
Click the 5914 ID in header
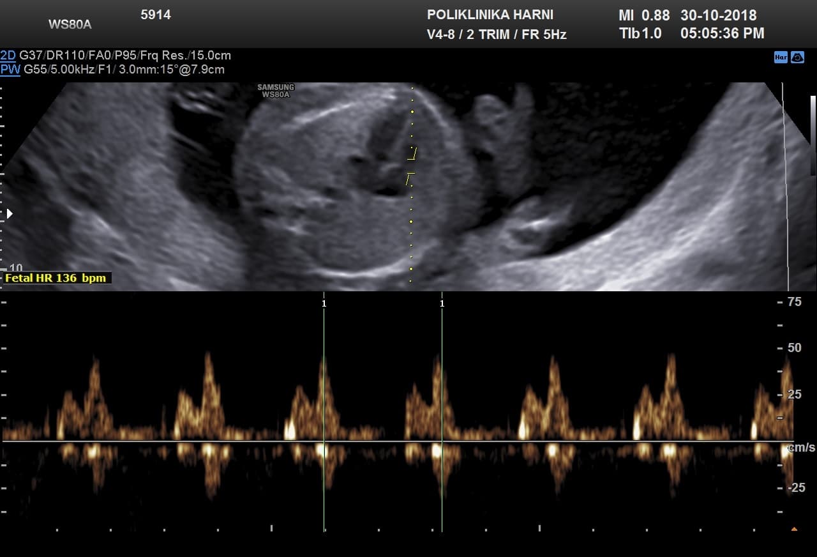tap(156, 15)
